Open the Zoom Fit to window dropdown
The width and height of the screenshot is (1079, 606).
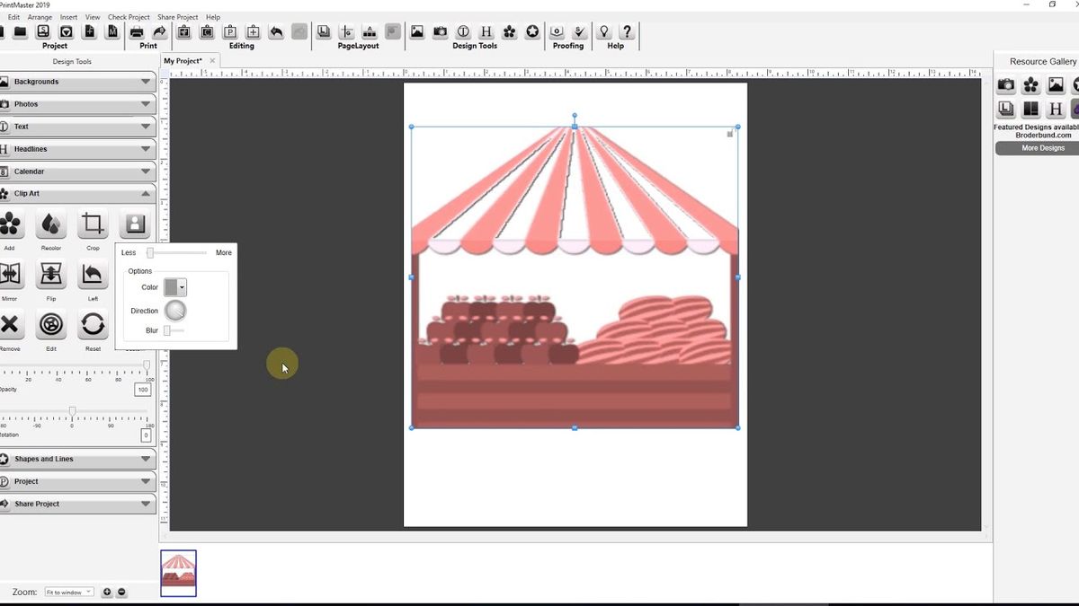pos(69,592)
